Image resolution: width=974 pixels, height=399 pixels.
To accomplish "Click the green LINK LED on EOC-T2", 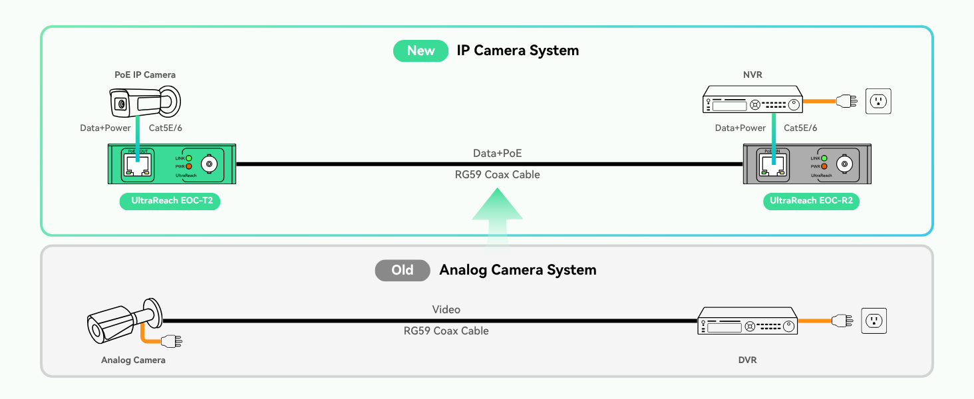I will (189, 158).
